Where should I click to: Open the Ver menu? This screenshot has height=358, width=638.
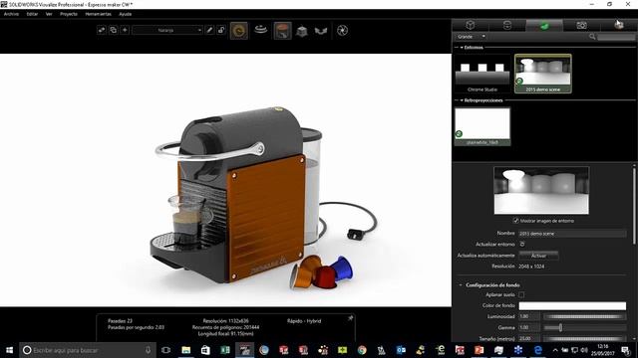(49, 14)
